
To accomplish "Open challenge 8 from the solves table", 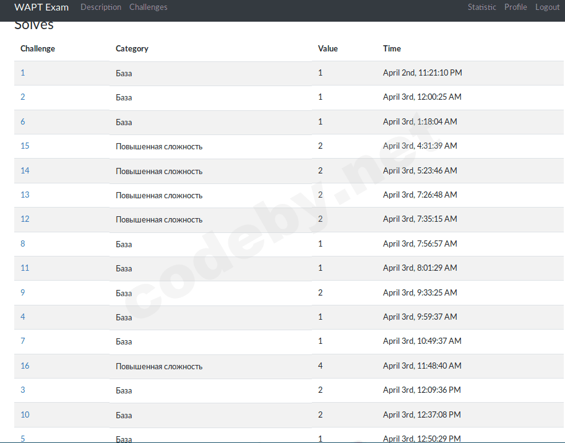I will [23, 243].
